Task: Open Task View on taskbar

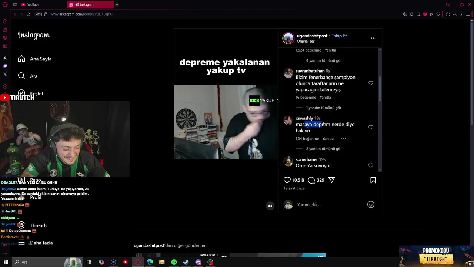Action: click(89, 262)
